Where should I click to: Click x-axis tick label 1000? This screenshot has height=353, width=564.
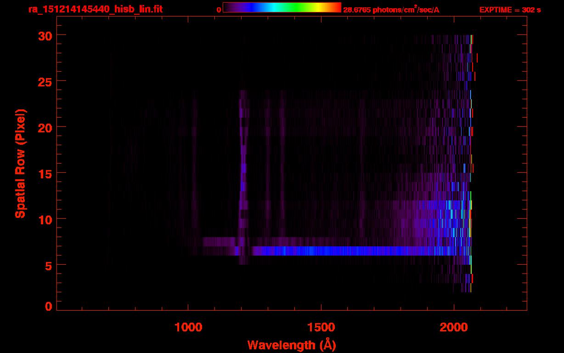188,327
